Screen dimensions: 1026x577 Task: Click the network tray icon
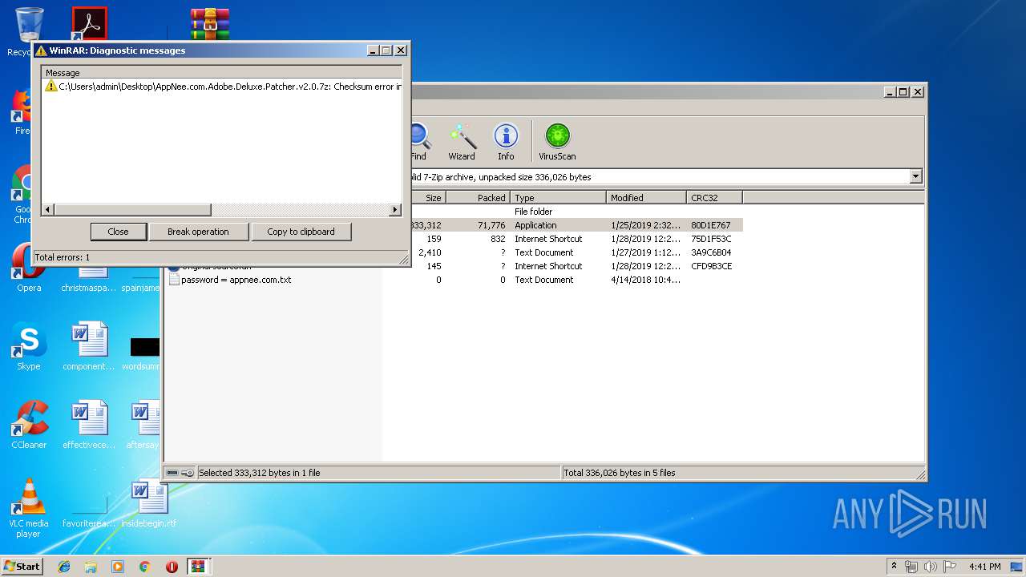[x=911, y=567]
